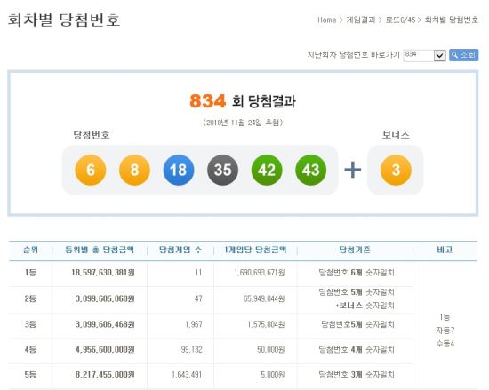Click the blue number 18 ball
Viewport: 489px width, 390px height.
[x=179, y=170]
